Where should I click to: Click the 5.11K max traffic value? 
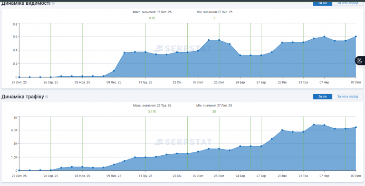coord(152,112)
